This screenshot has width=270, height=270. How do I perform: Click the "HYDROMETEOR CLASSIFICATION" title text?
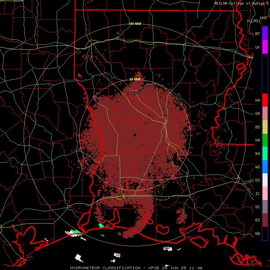click(105, 268)
